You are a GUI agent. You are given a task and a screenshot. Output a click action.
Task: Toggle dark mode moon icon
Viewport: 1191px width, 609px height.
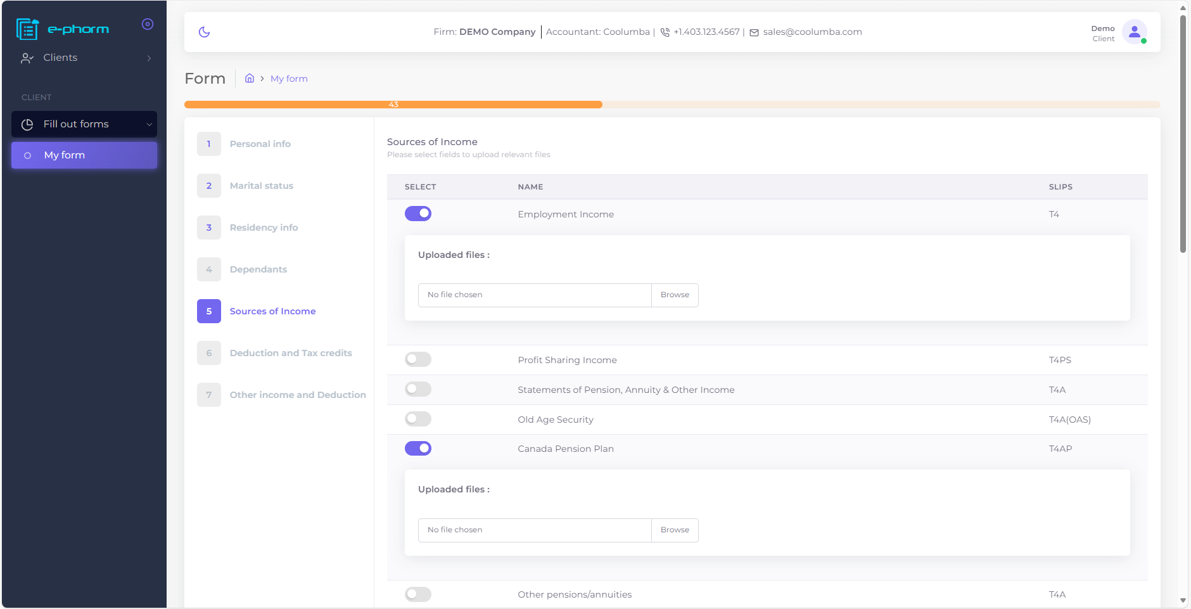click(204, 32)
